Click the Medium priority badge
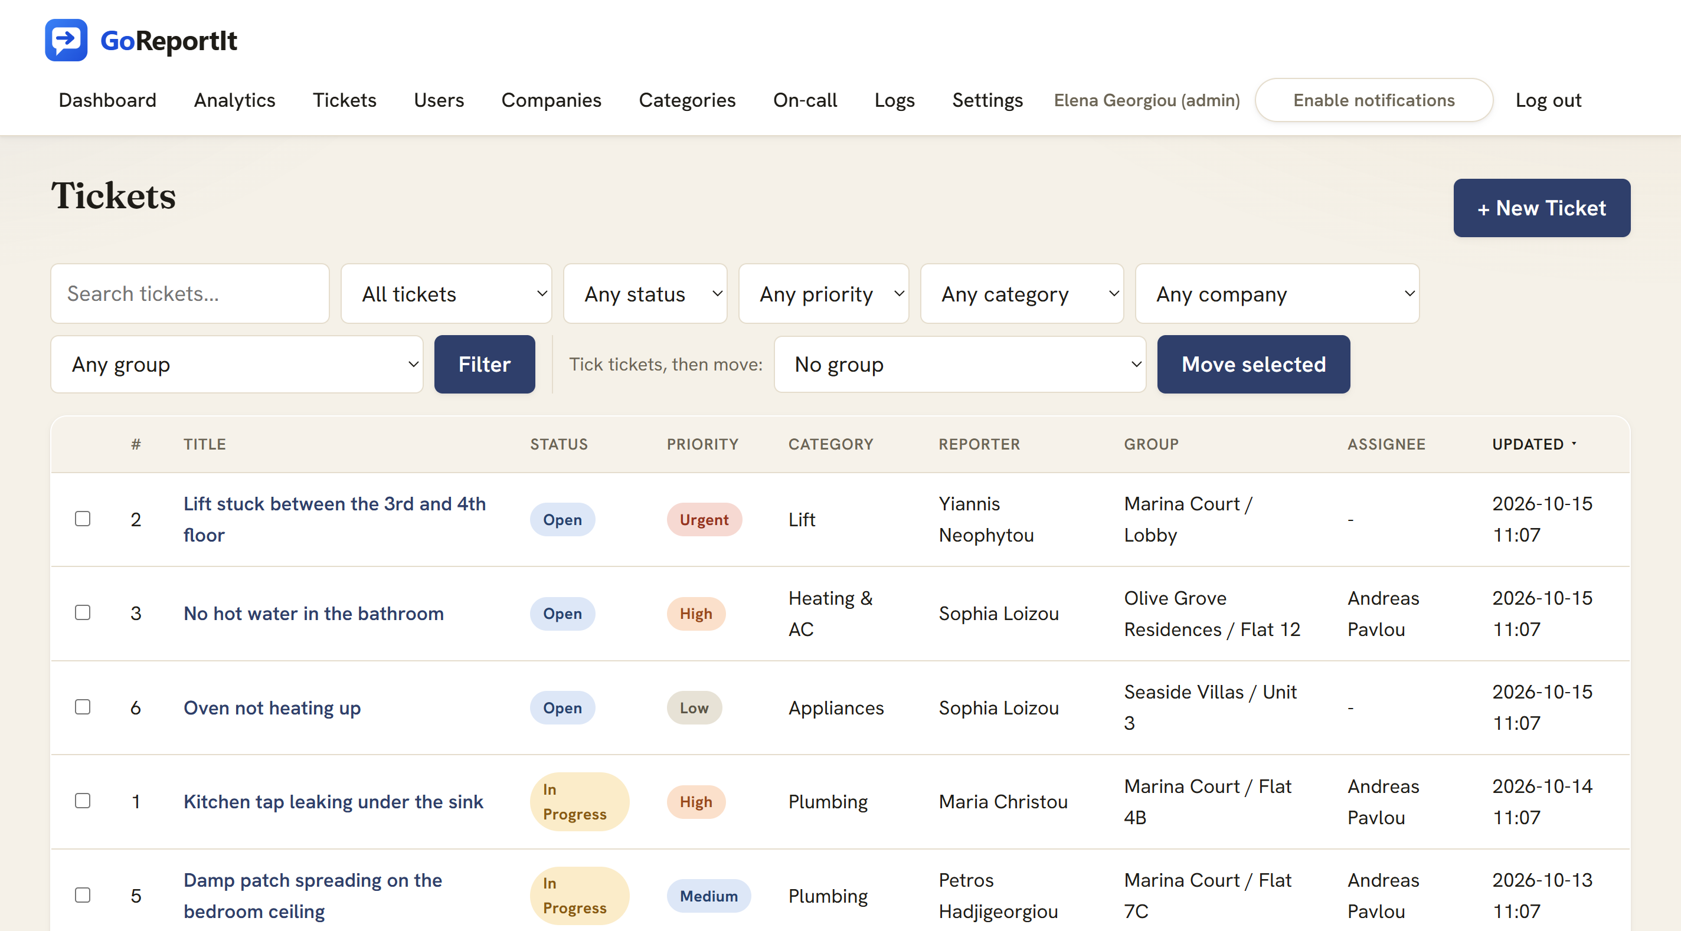 709,896
